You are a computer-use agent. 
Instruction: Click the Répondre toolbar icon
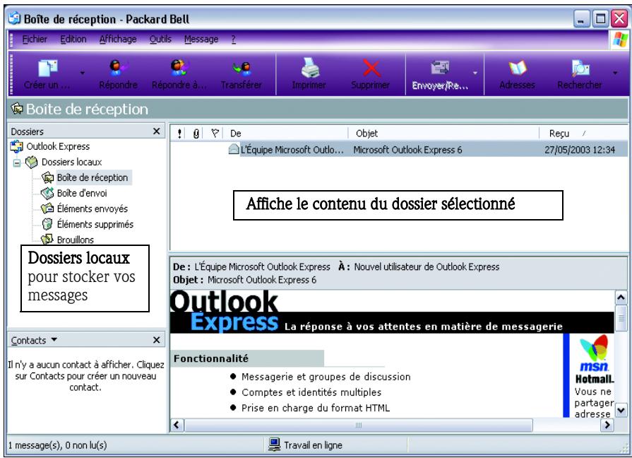pyautogui.click(x=118, y=67)
